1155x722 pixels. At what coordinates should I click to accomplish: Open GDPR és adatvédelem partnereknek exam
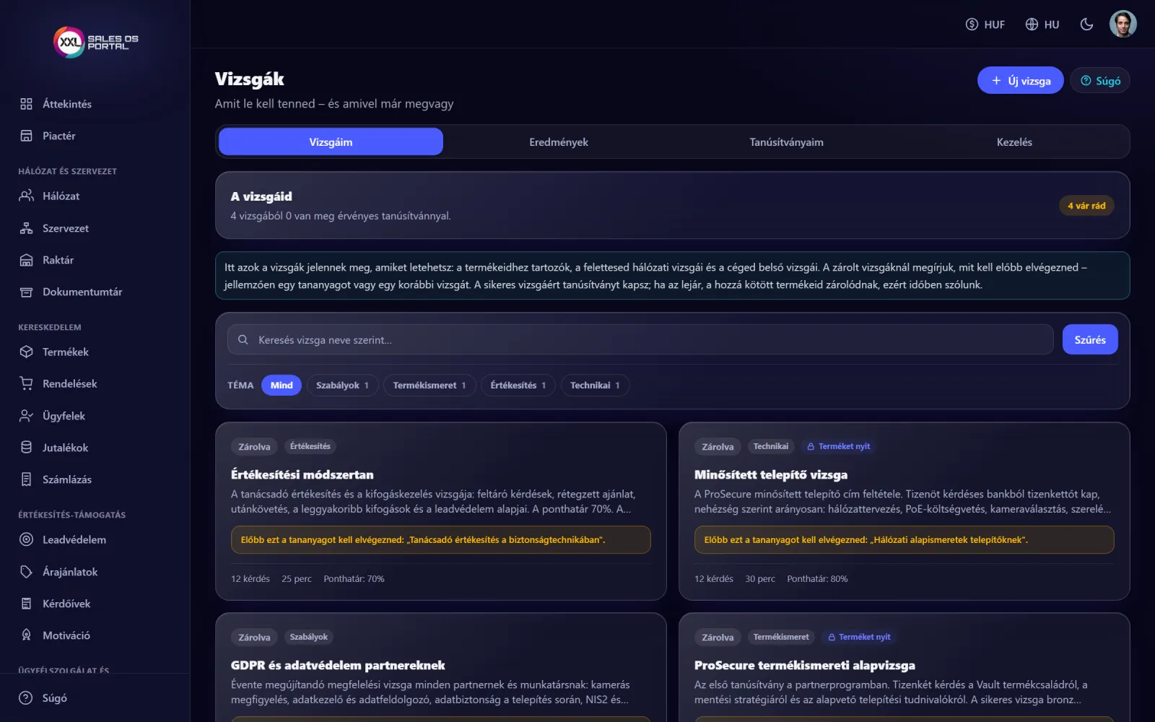pyautogui.click(x=338, y=665)
